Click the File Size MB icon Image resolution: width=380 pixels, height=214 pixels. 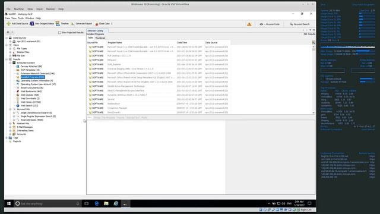click(x=14, y=55)
